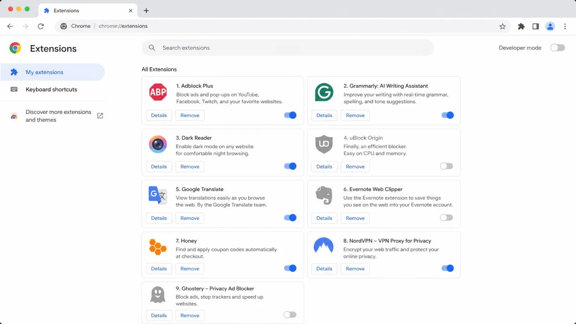Viewport: 576px width, 324px height.
Task: Click the Dark Reader icon
Action: tap(158, 144)
